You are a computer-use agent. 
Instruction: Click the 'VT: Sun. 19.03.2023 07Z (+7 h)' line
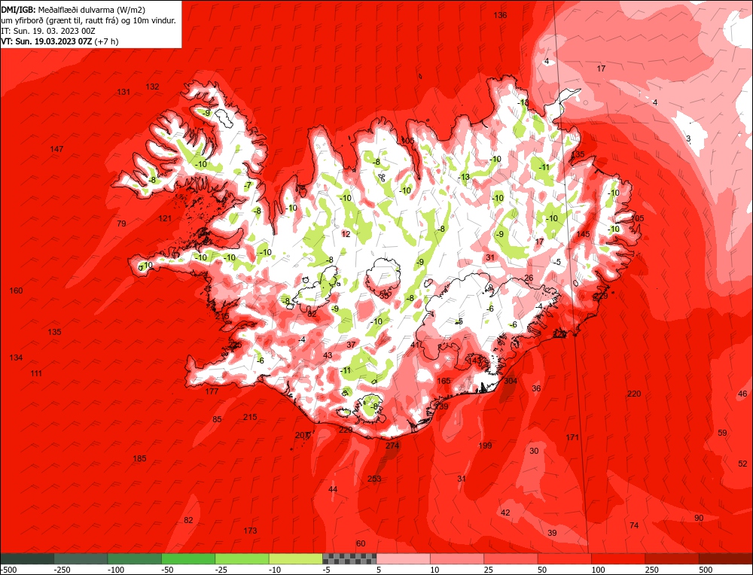(59, 41)
